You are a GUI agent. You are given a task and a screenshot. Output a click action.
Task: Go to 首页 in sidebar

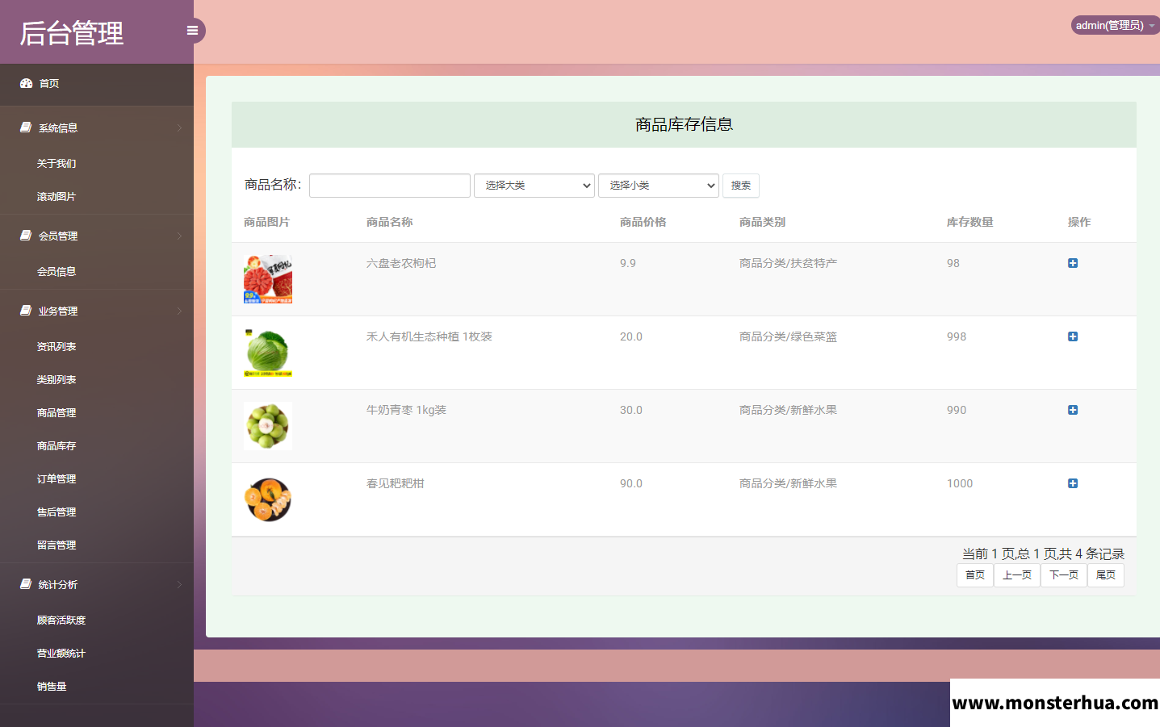tap(49, 83)
